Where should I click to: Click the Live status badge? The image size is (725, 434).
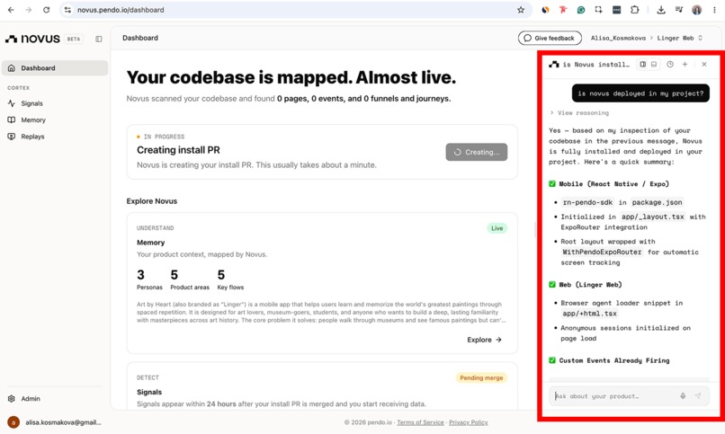(497, 228)
